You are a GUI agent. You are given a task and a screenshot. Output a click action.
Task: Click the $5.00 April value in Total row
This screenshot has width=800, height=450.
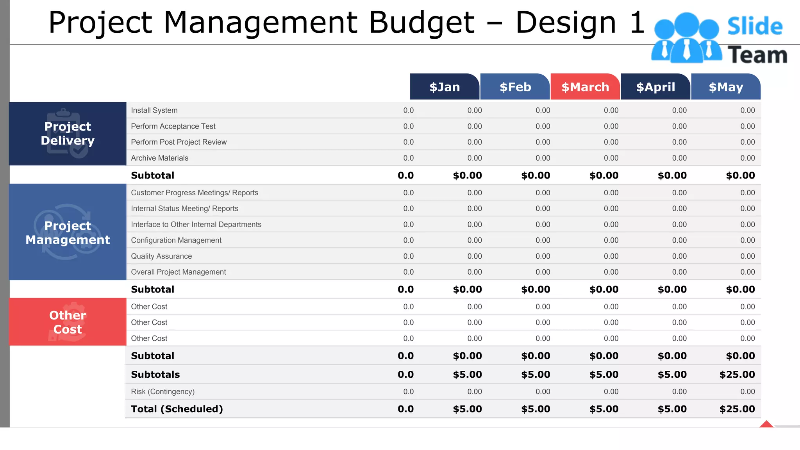672,409
